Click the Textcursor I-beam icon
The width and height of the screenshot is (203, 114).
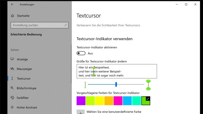[x=12, y=78]
